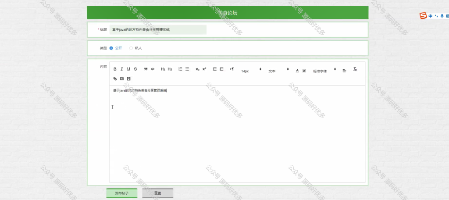This screenshot has height=200, width=449.
Task: Click the 重置 reset button
Action: 158,193
